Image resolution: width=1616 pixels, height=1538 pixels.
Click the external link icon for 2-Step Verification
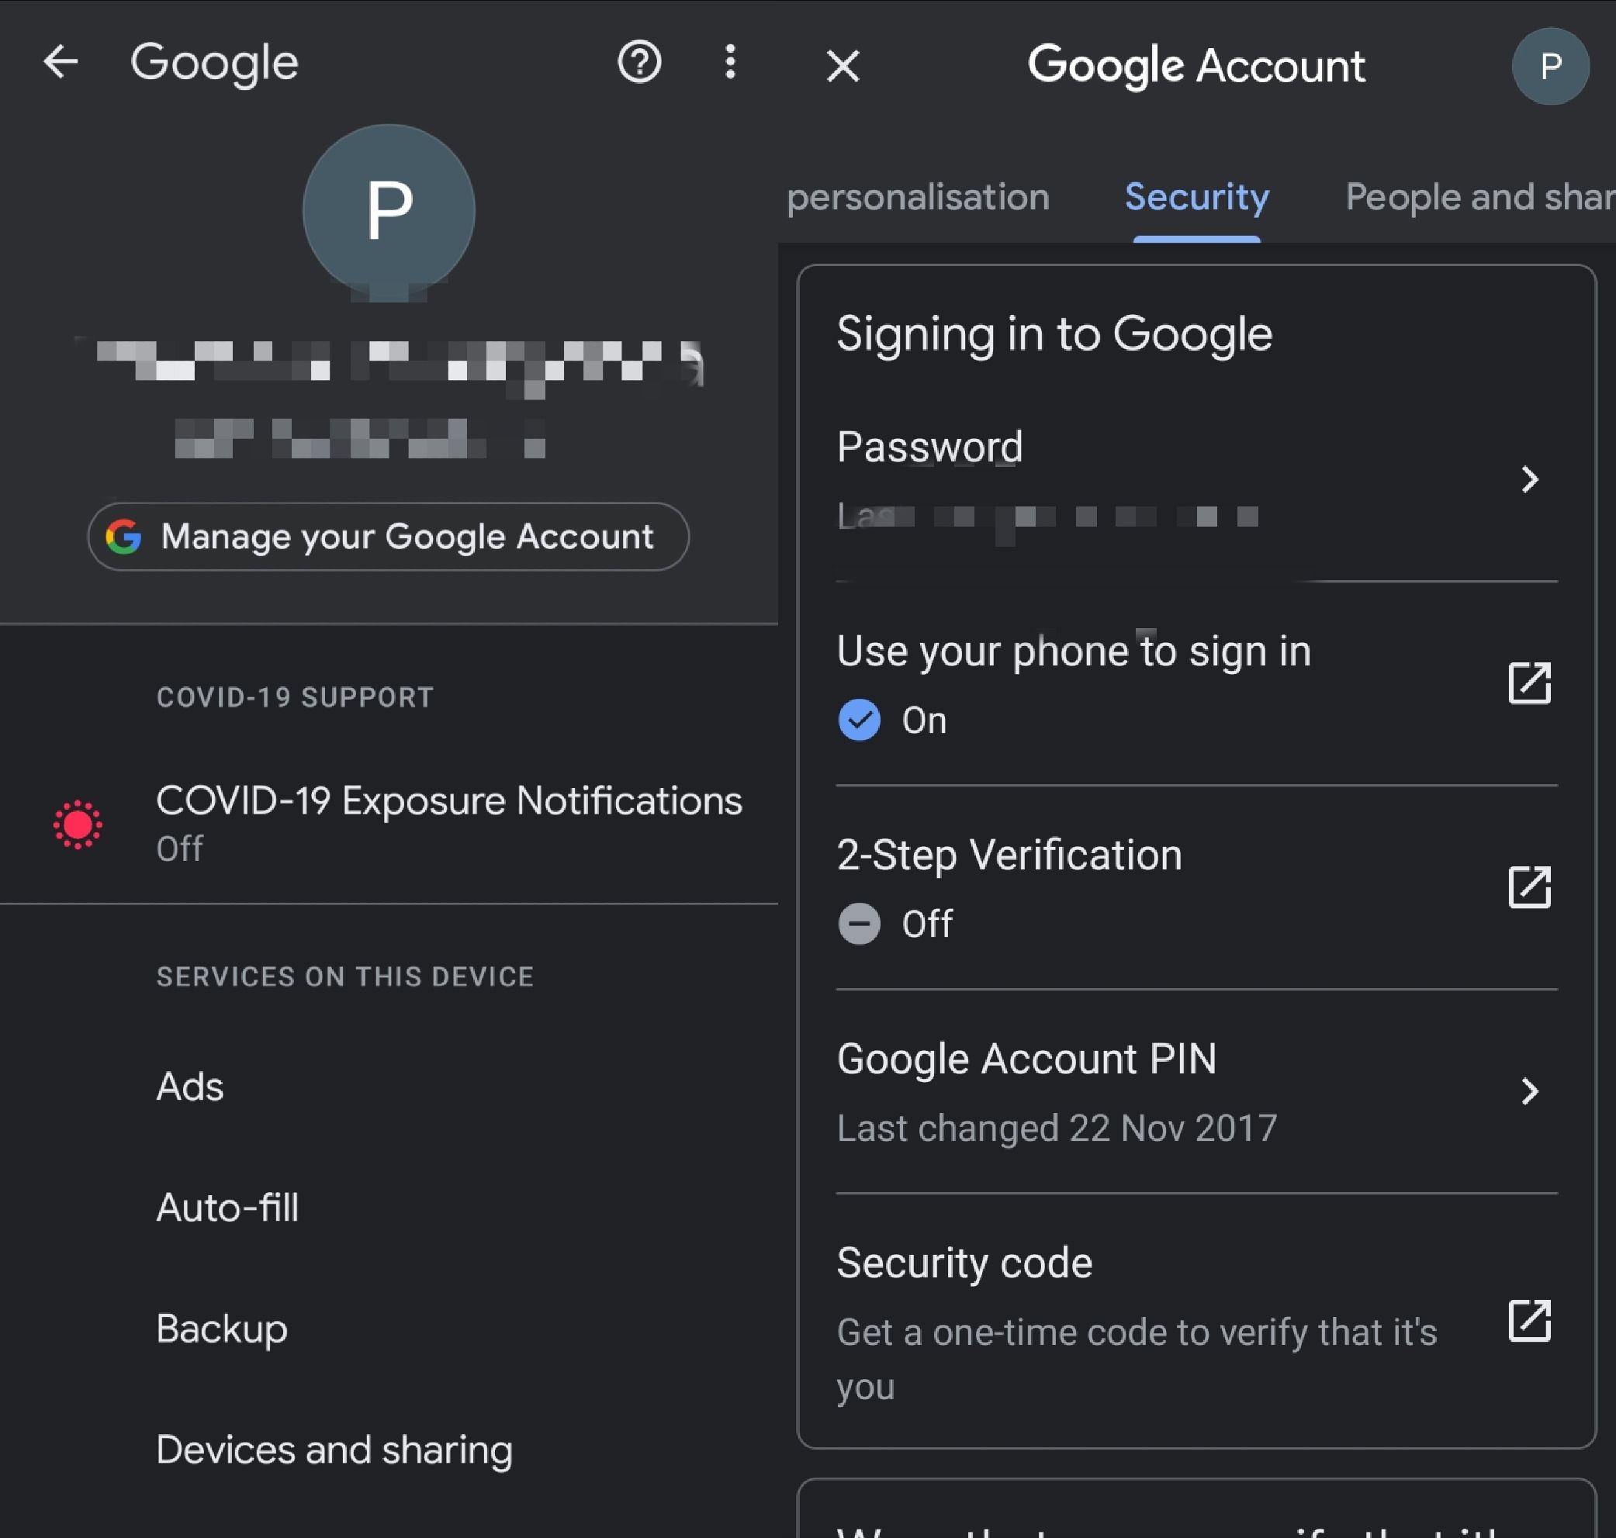(x=1529, y=887)
